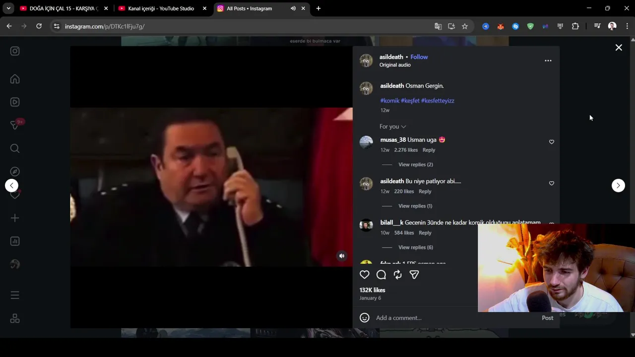The image size is (635, 357).
Task: Open Original audio link
Action: (395, 65)
